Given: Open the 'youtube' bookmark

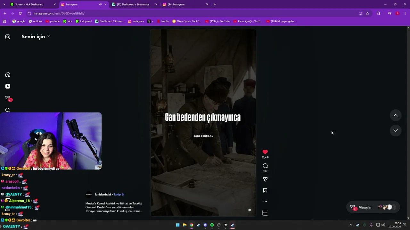Looking at the screenshot, I should 53,21.
